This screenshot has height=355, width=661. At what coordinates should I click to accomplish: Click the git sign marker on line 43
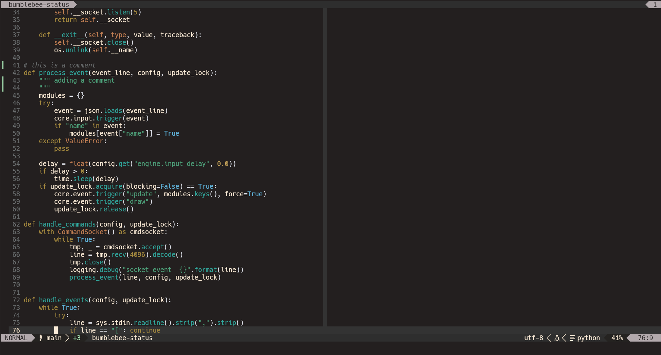coord(3,80)
